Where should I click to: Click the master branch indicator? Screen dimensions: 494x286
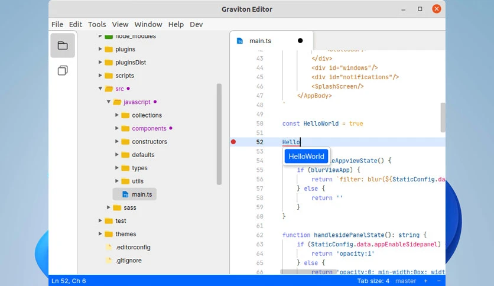[x=406, y=281]
